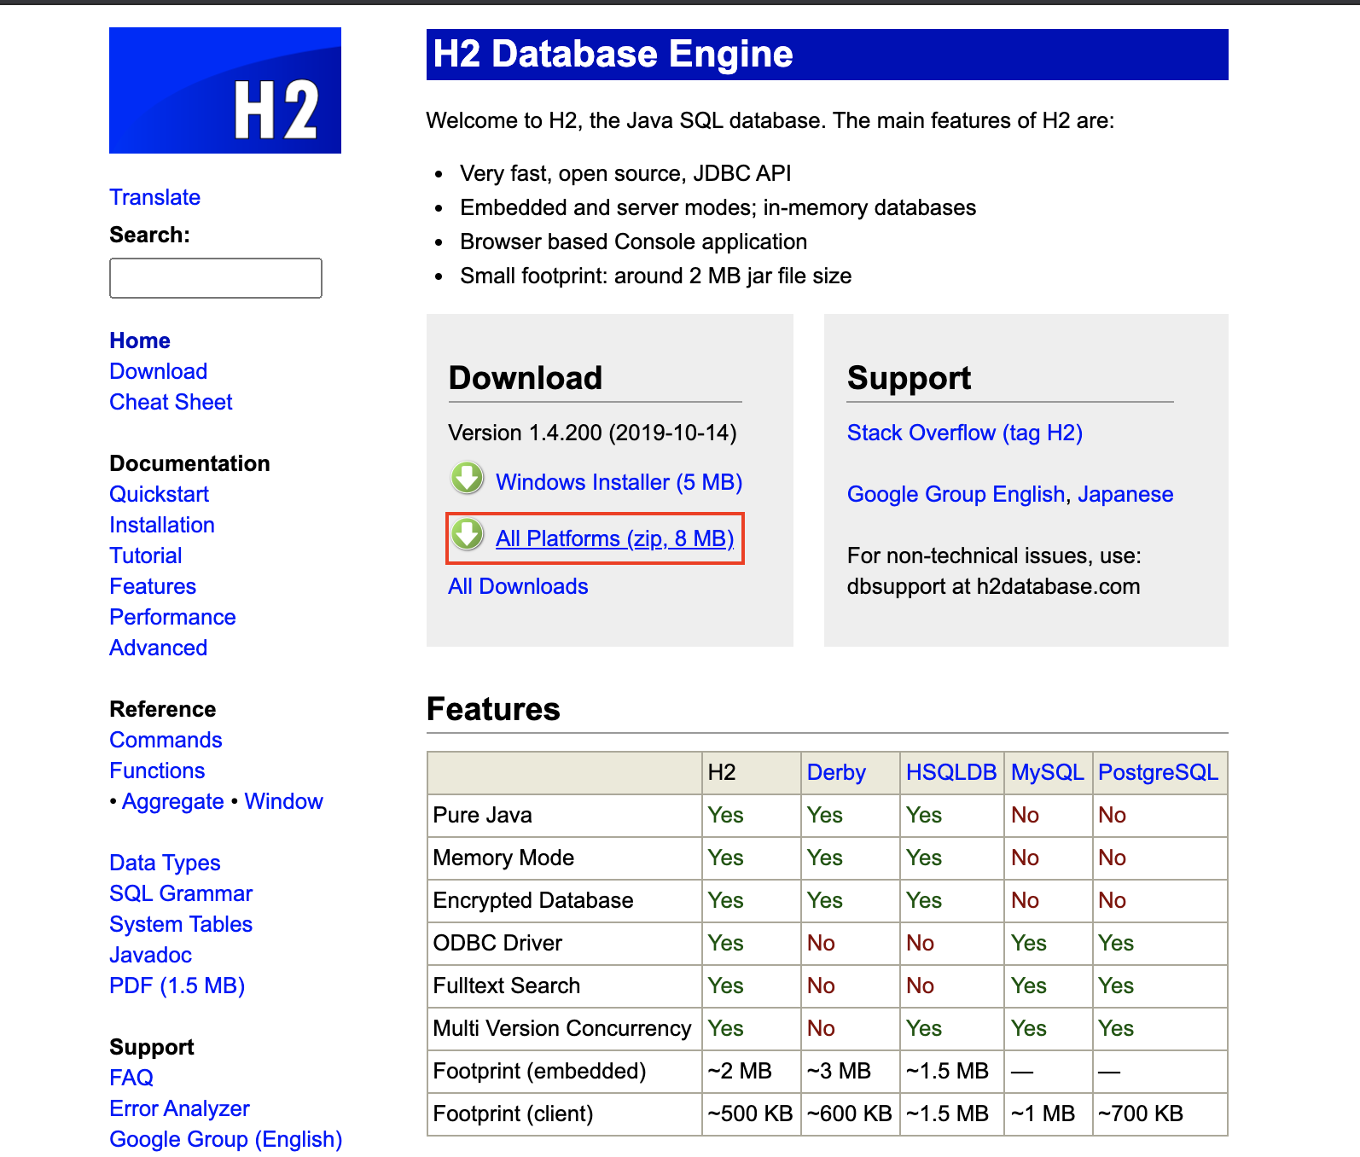The height and width of the screenshot is (1157, 1360).
Task: Open the PostgreSQL link in table header
Action: click(x=1158, y=772)
